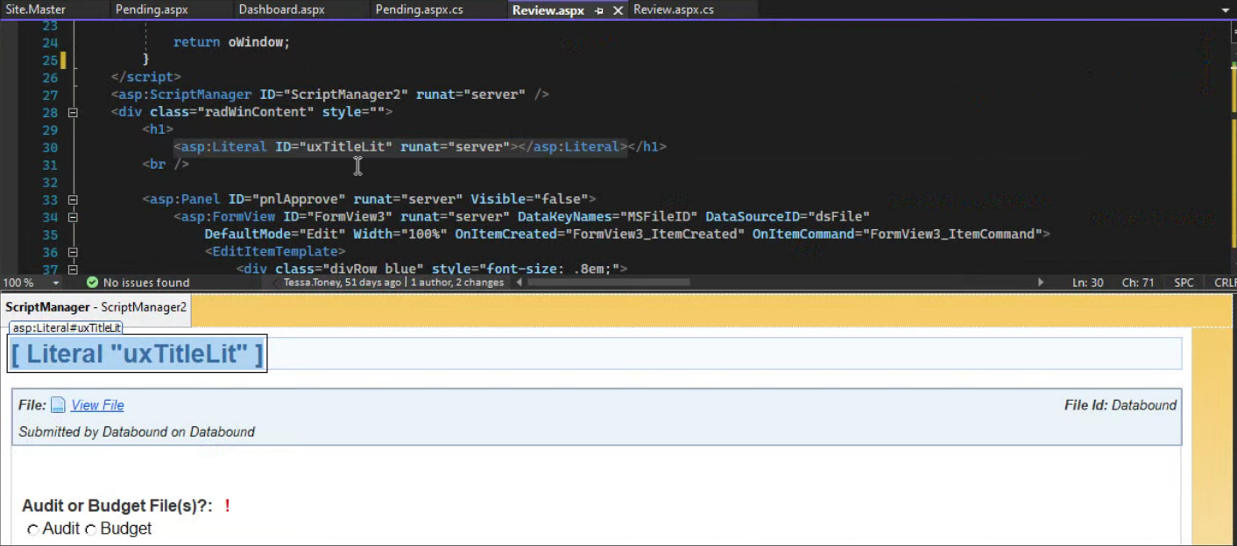Open the Site.Master tab
The image size is (1237, 546).
(35, 10)
